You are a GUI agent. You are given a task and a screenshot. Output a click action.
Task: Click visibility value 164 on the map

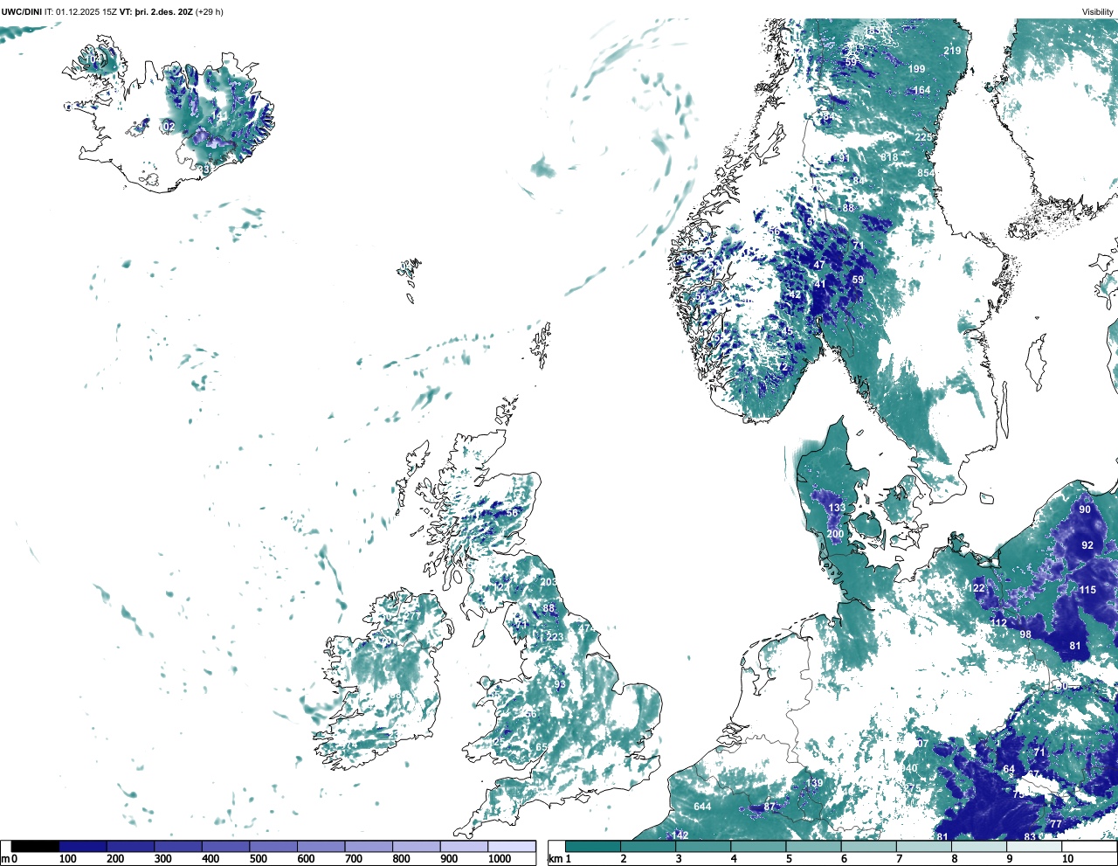pos(921,91)
